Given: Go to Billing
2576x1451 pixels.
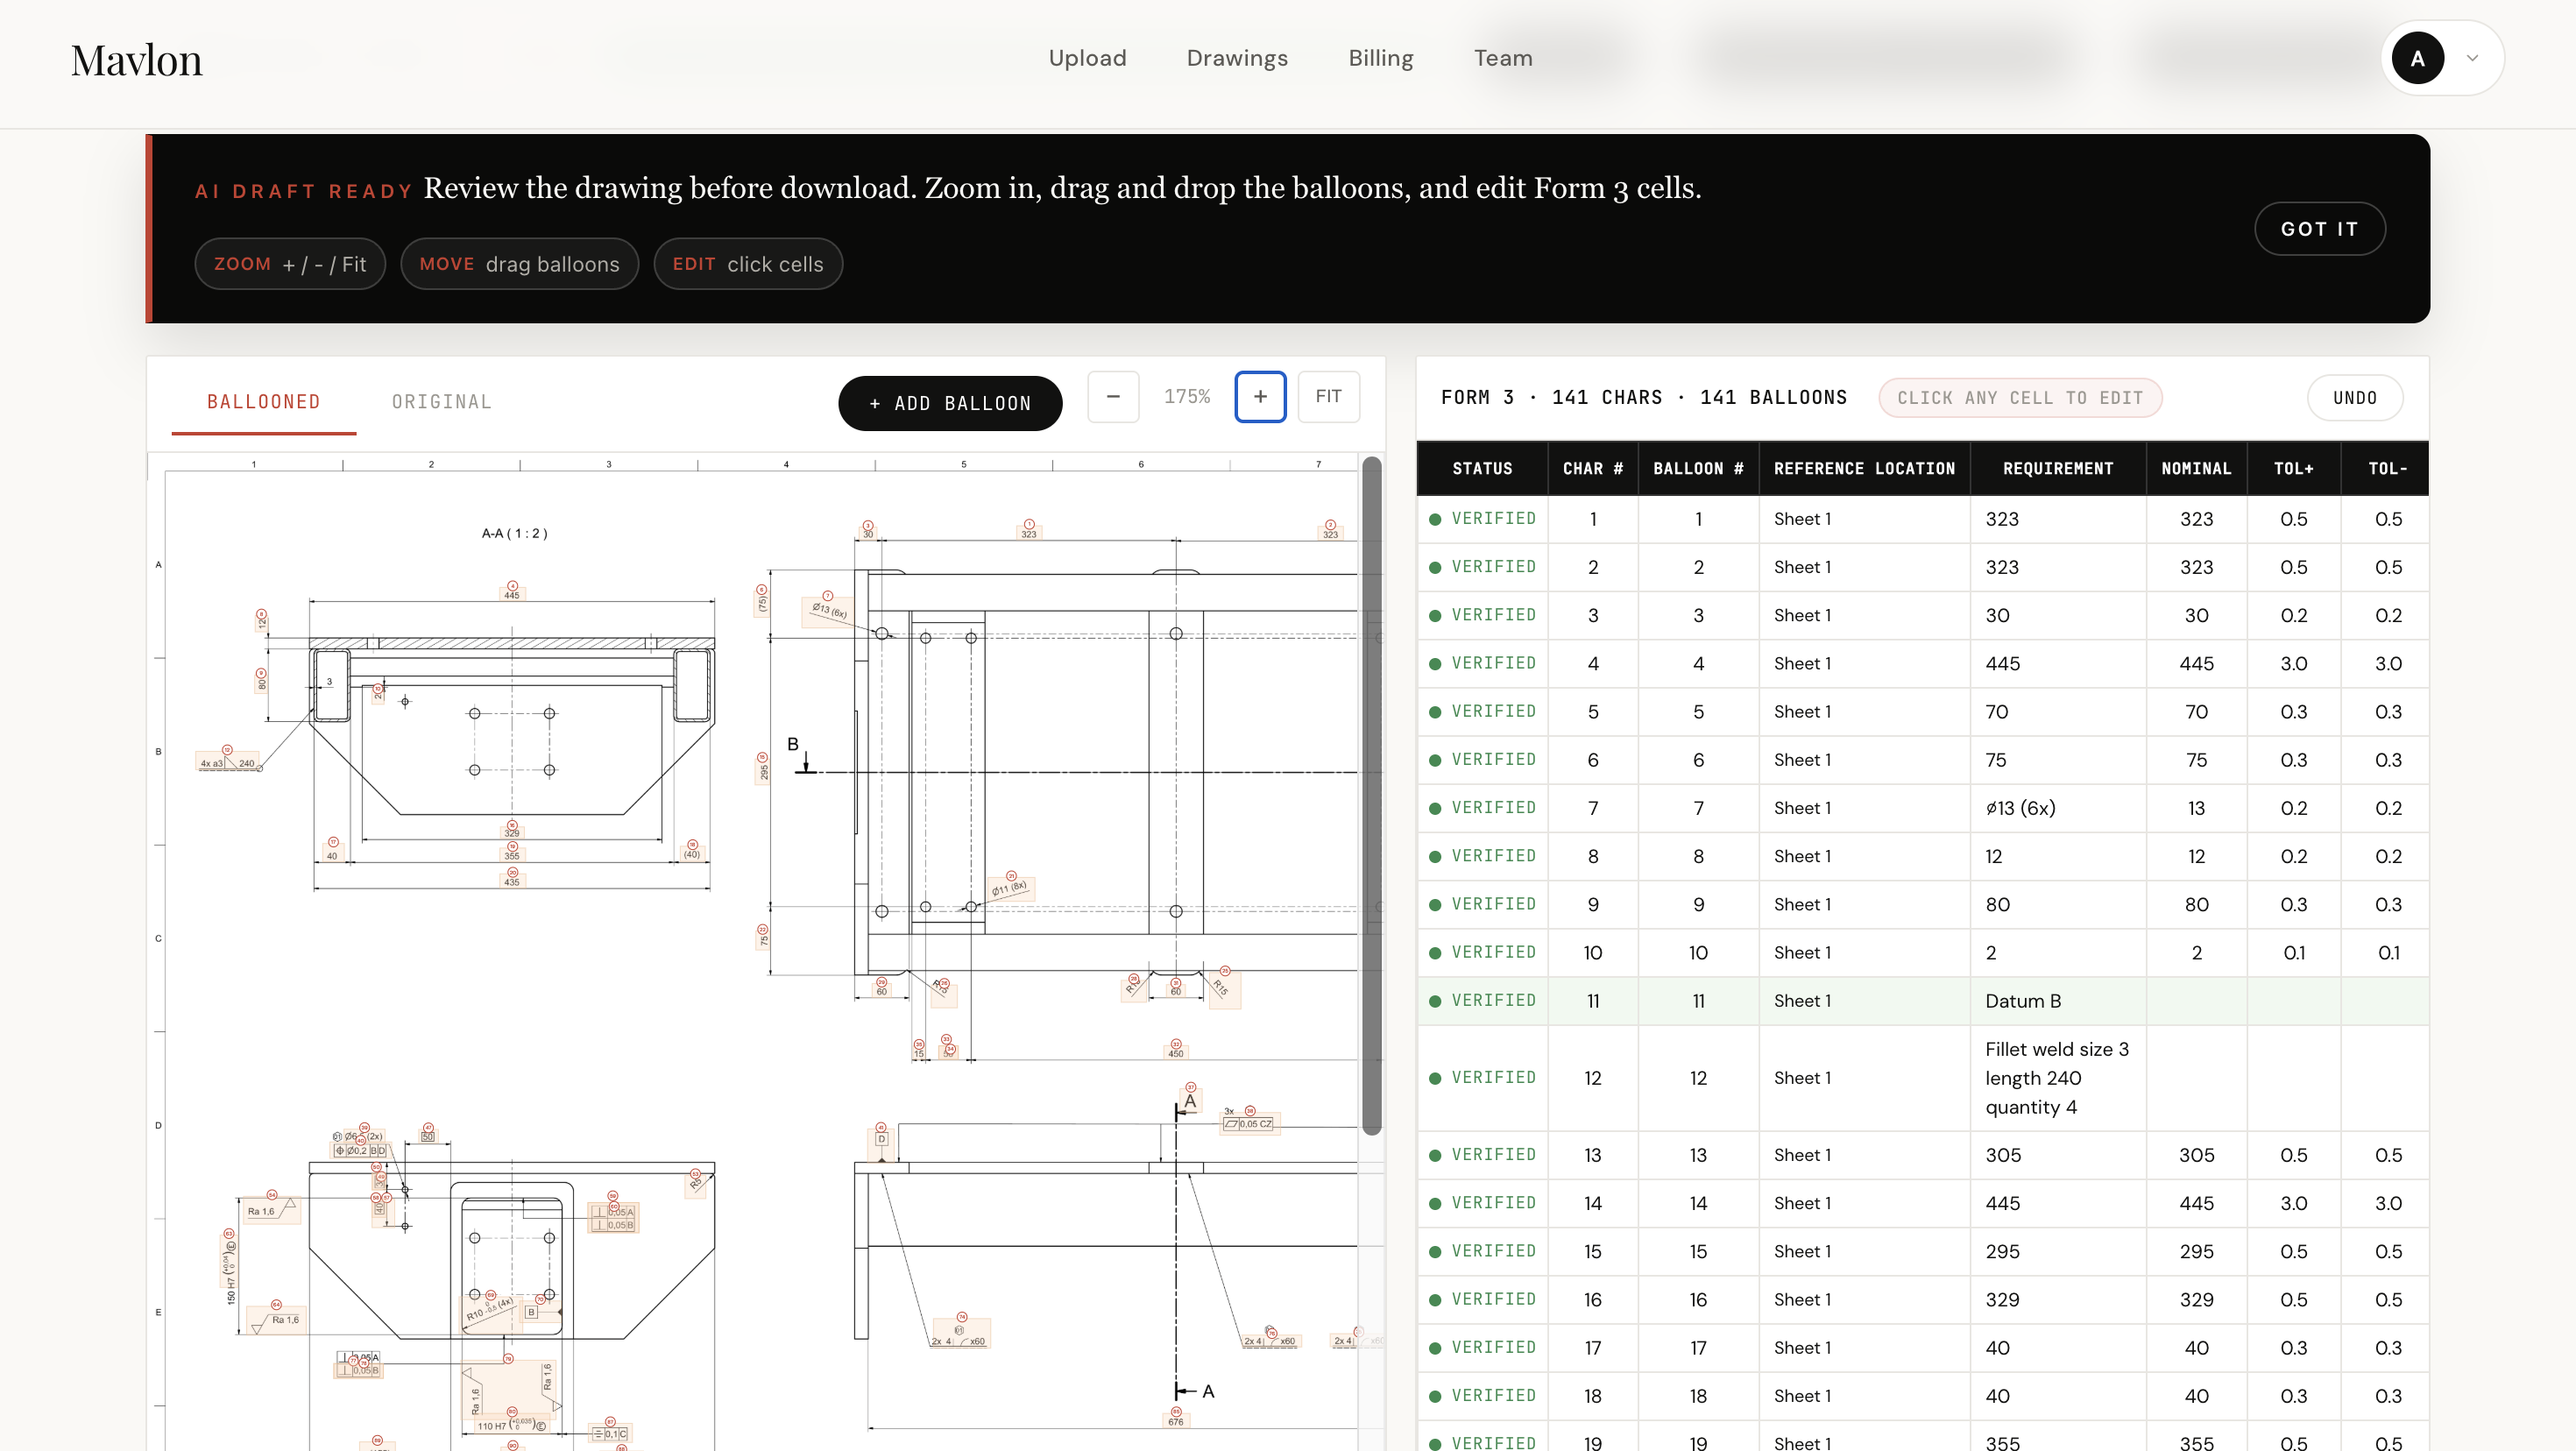Looking at the screenshot, I should pyautogui.click(x=1380, y=58).
